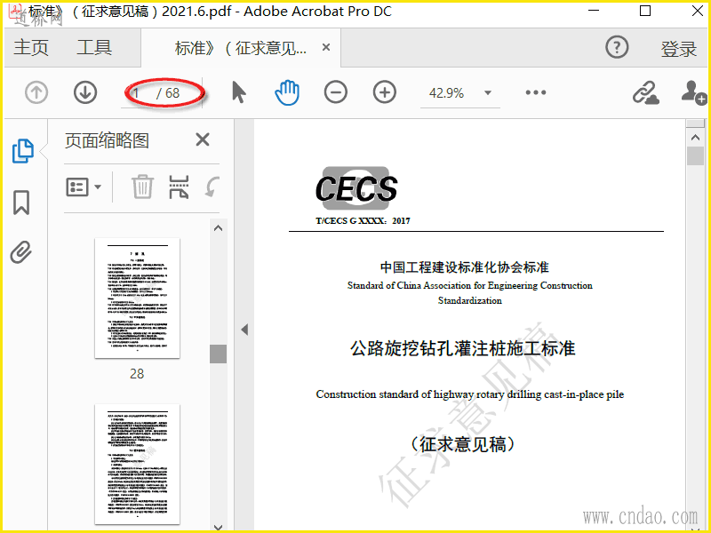Click the 页面缩略图 panel title
Screen dimensions: 711x533
(x=107, y=140)
